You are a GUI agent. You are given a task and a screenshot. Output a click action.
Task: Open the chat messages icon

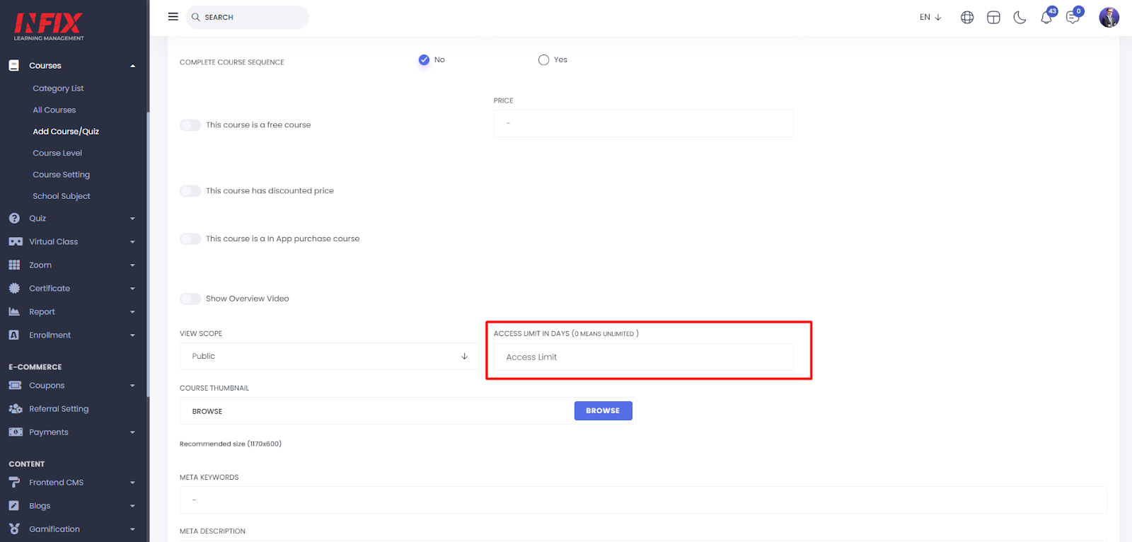tap(1073, 18)
